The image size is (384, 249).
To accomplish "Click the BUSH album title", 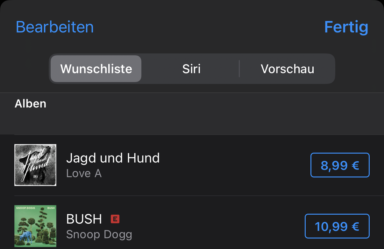I will point(84,219).
